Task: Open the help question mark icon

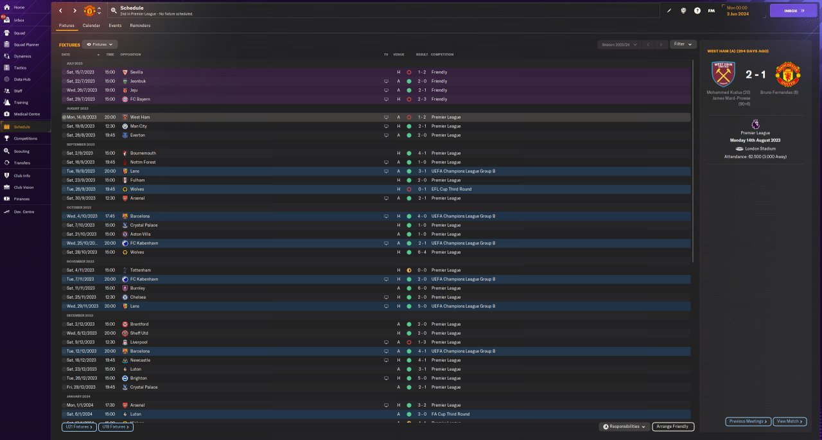Action: pyautogui.click(x=697, y=11)
